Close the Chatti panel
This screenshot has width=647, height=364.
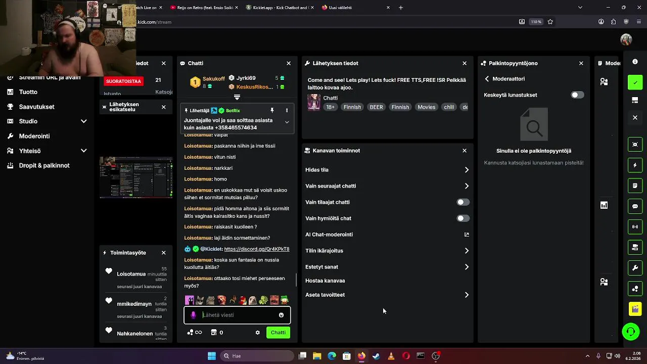click(289, 63)
